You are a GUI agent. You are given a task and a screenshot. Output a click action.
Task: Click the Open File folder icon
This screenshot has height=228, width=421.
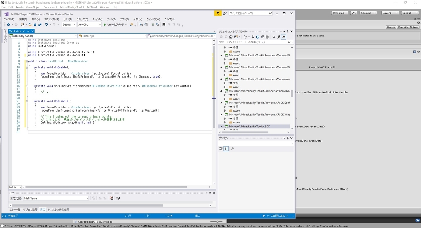(30, 25)
